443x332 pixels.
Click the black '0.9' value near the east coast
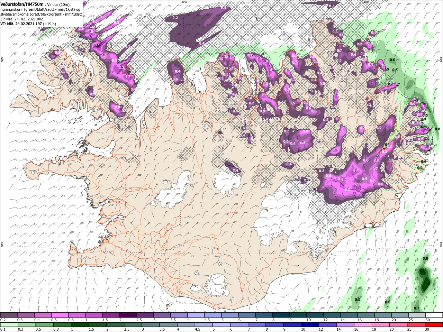pyautogui.click(x=420, y=168)
